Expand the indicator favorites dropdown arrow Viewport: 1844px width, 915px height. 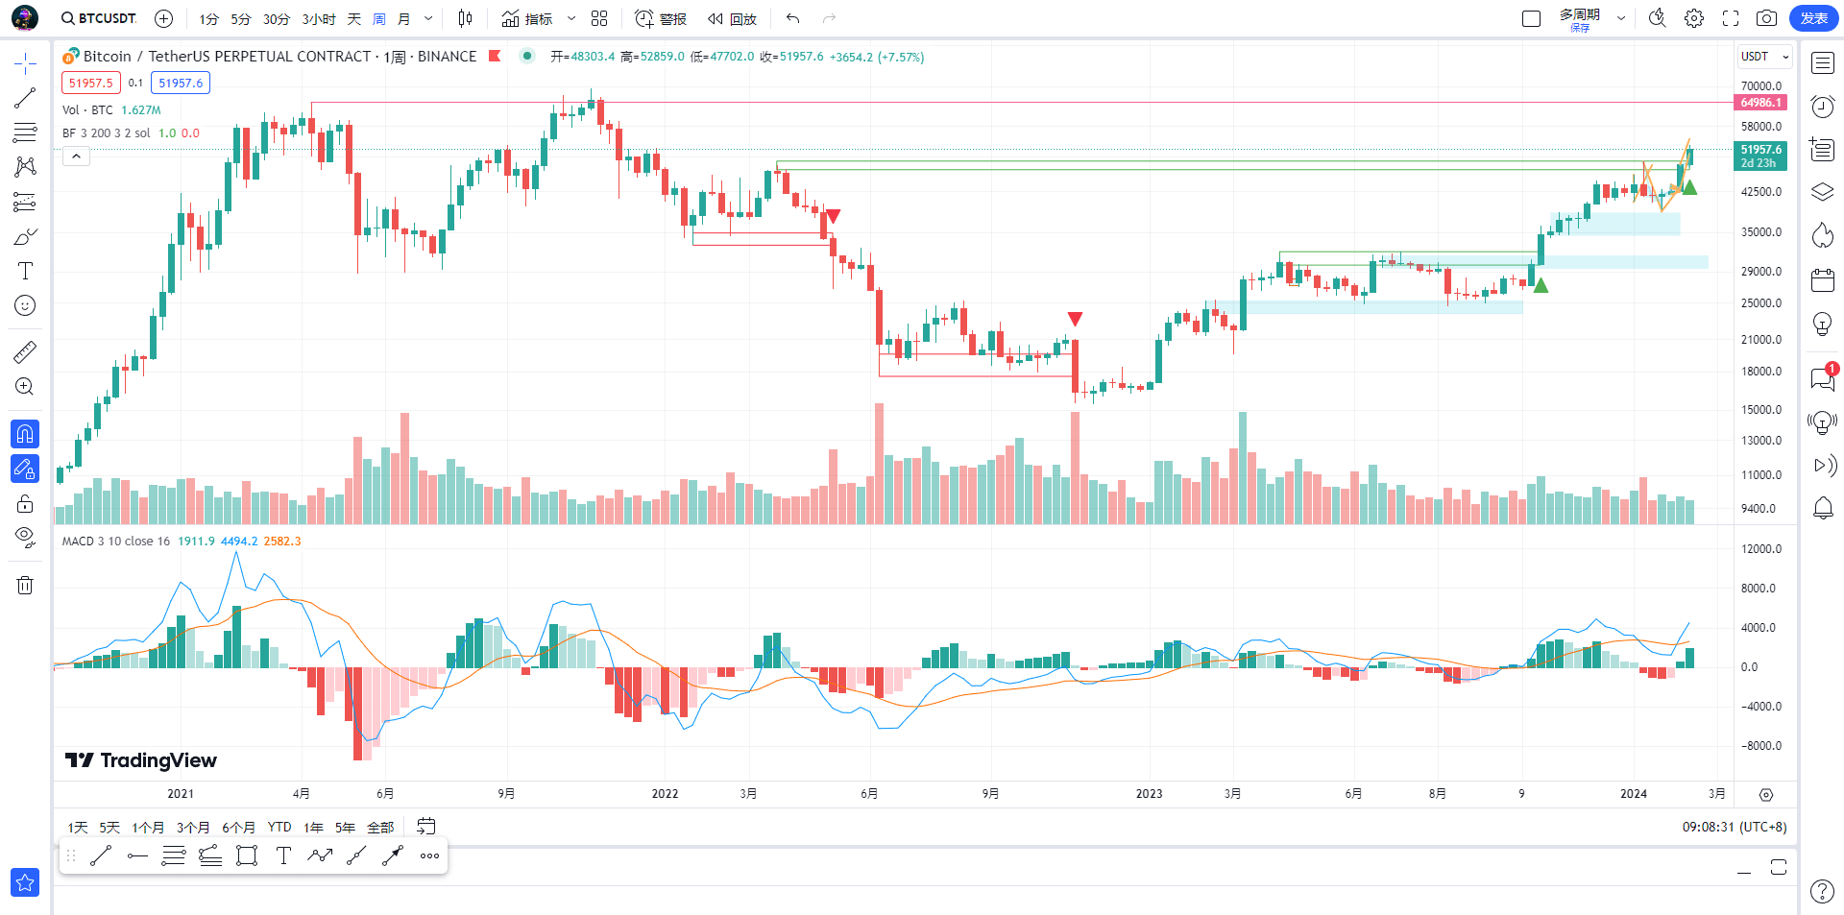click(x=571, y=18)
